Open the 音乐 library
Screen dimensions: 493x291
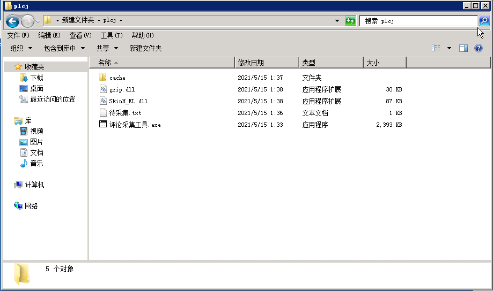pos(36,163)
